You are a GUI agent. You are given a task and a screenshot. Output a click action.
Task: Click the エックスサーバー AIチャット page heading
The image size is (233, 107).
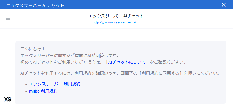pos(116,16)
